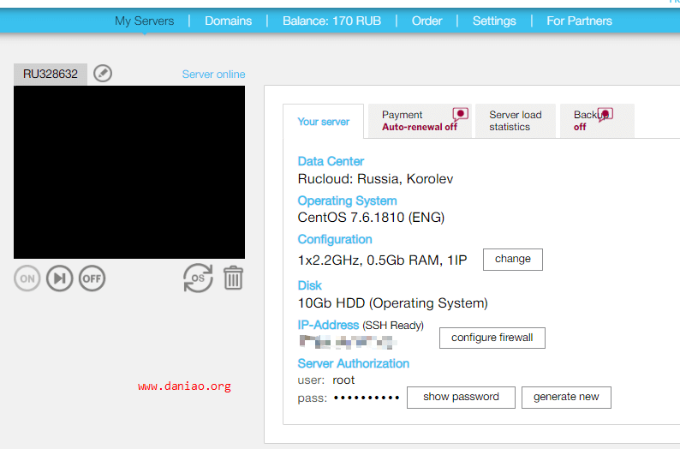The width and height of the screenshot is (680, 449).
Task: Click the reinstall OS icon
Action: (x=198, y=278)
